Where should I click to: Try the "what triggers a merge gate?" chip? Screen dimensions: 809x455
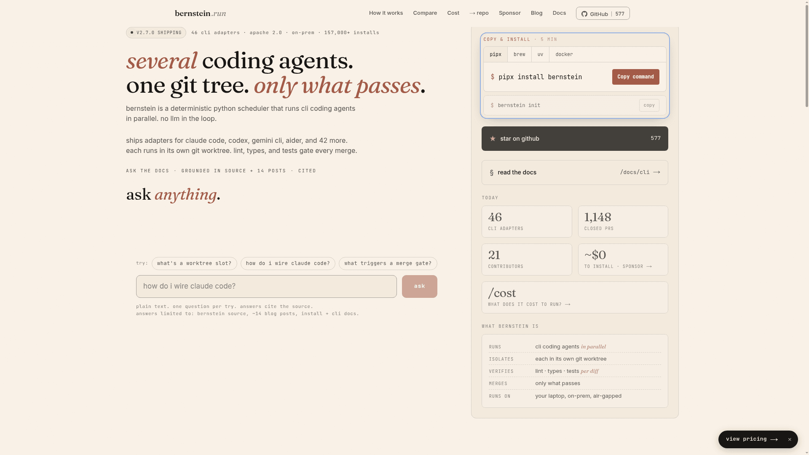tap(388, 264)
